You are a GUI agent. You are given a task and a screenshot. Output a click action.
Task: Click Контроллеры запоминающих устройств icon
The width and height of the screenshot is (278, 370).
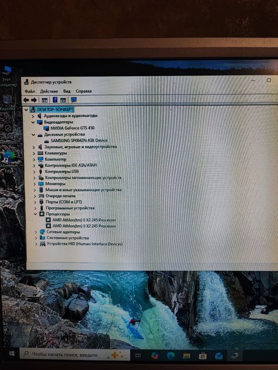41,178
